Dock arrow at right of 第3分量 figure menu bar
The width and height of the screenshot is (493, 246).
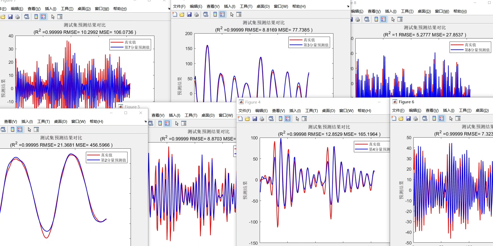point(348,6)
